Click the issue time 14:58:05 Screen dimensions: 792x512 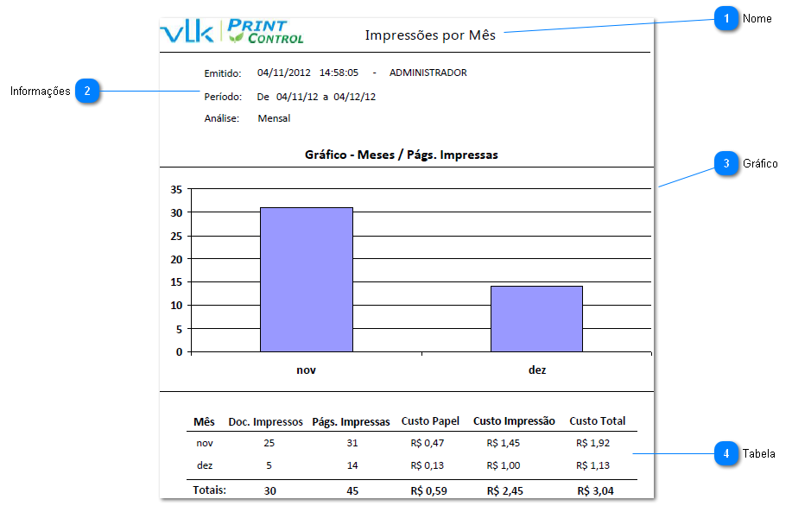(339, 73)
